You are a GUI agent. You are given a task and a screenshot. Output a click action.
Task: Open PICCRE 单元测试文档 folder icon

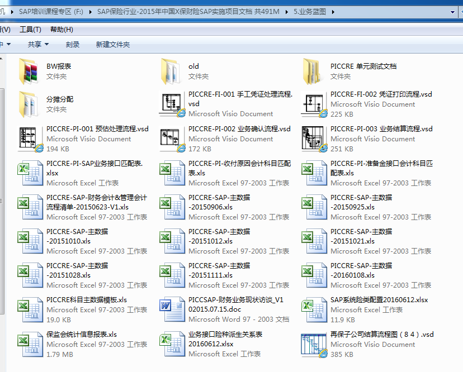pos(313,71)
